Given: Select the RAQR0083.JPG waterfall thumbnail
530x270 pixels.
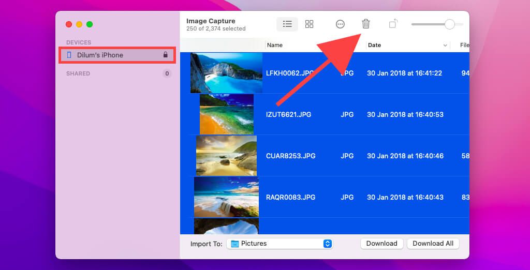Looking at the screenshot, I should coord(226,197).
